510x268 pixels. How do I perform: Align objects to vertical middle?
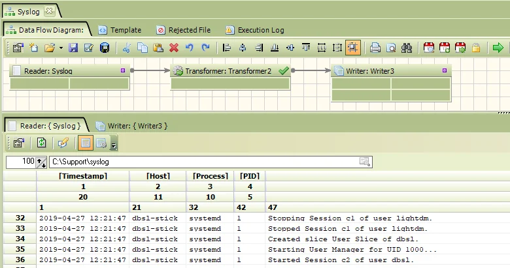(290, 48)
